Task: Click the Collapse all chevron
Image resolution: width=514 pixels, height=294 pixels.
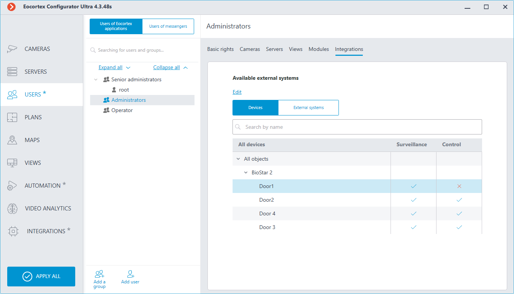Action: point(185,68)
